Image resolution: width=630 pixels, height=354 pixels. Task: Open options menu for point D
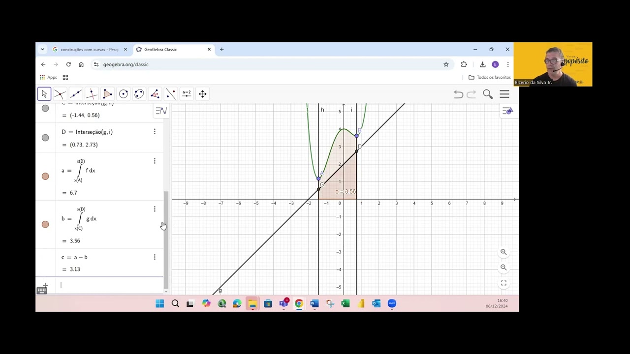[155, 132]
